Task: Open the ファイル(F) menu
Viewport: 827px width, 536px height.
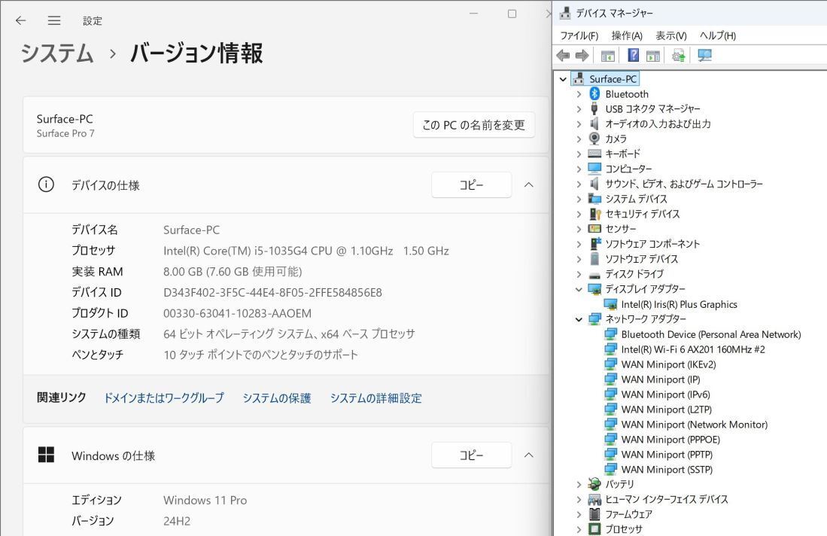Action: point(579,35)
